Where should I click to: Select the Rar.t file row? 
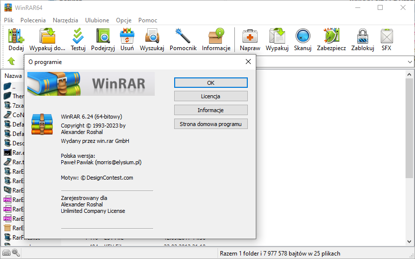pos(14,162)
